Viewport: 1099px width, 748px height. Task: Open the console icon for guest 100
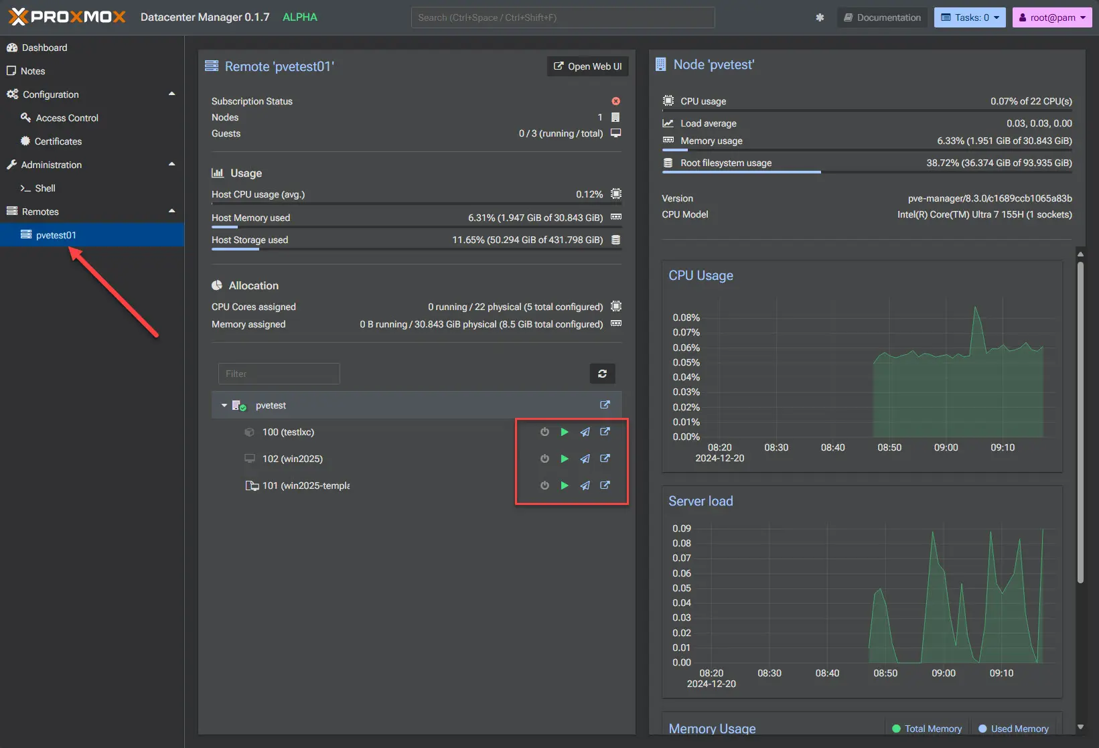[x=604, y=432]
